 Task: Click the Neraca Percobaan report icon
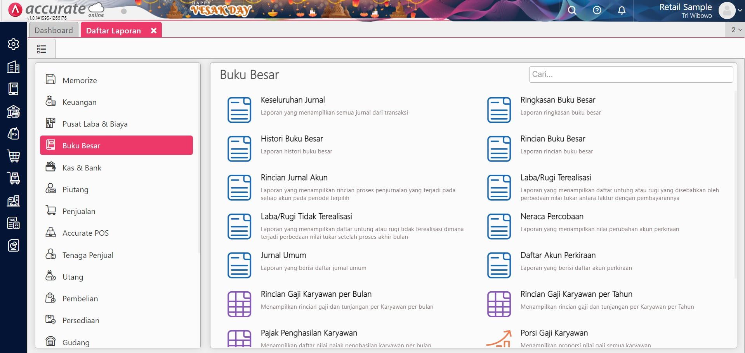pos(499,226)
